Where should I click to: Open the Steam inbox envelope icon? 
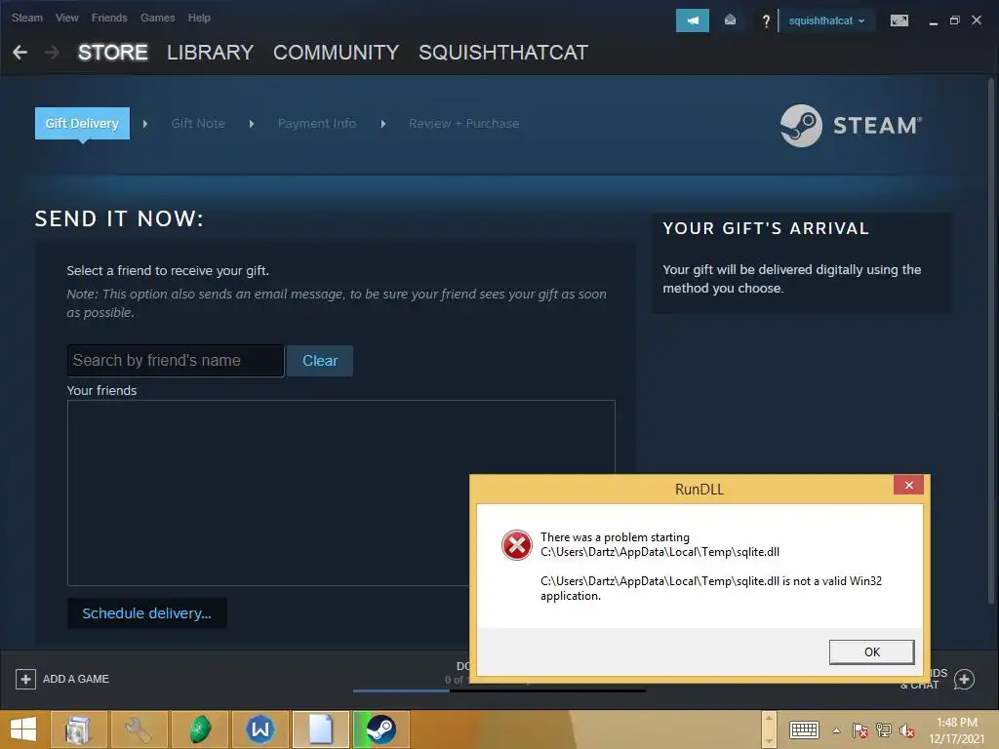(x=730, y=20)
